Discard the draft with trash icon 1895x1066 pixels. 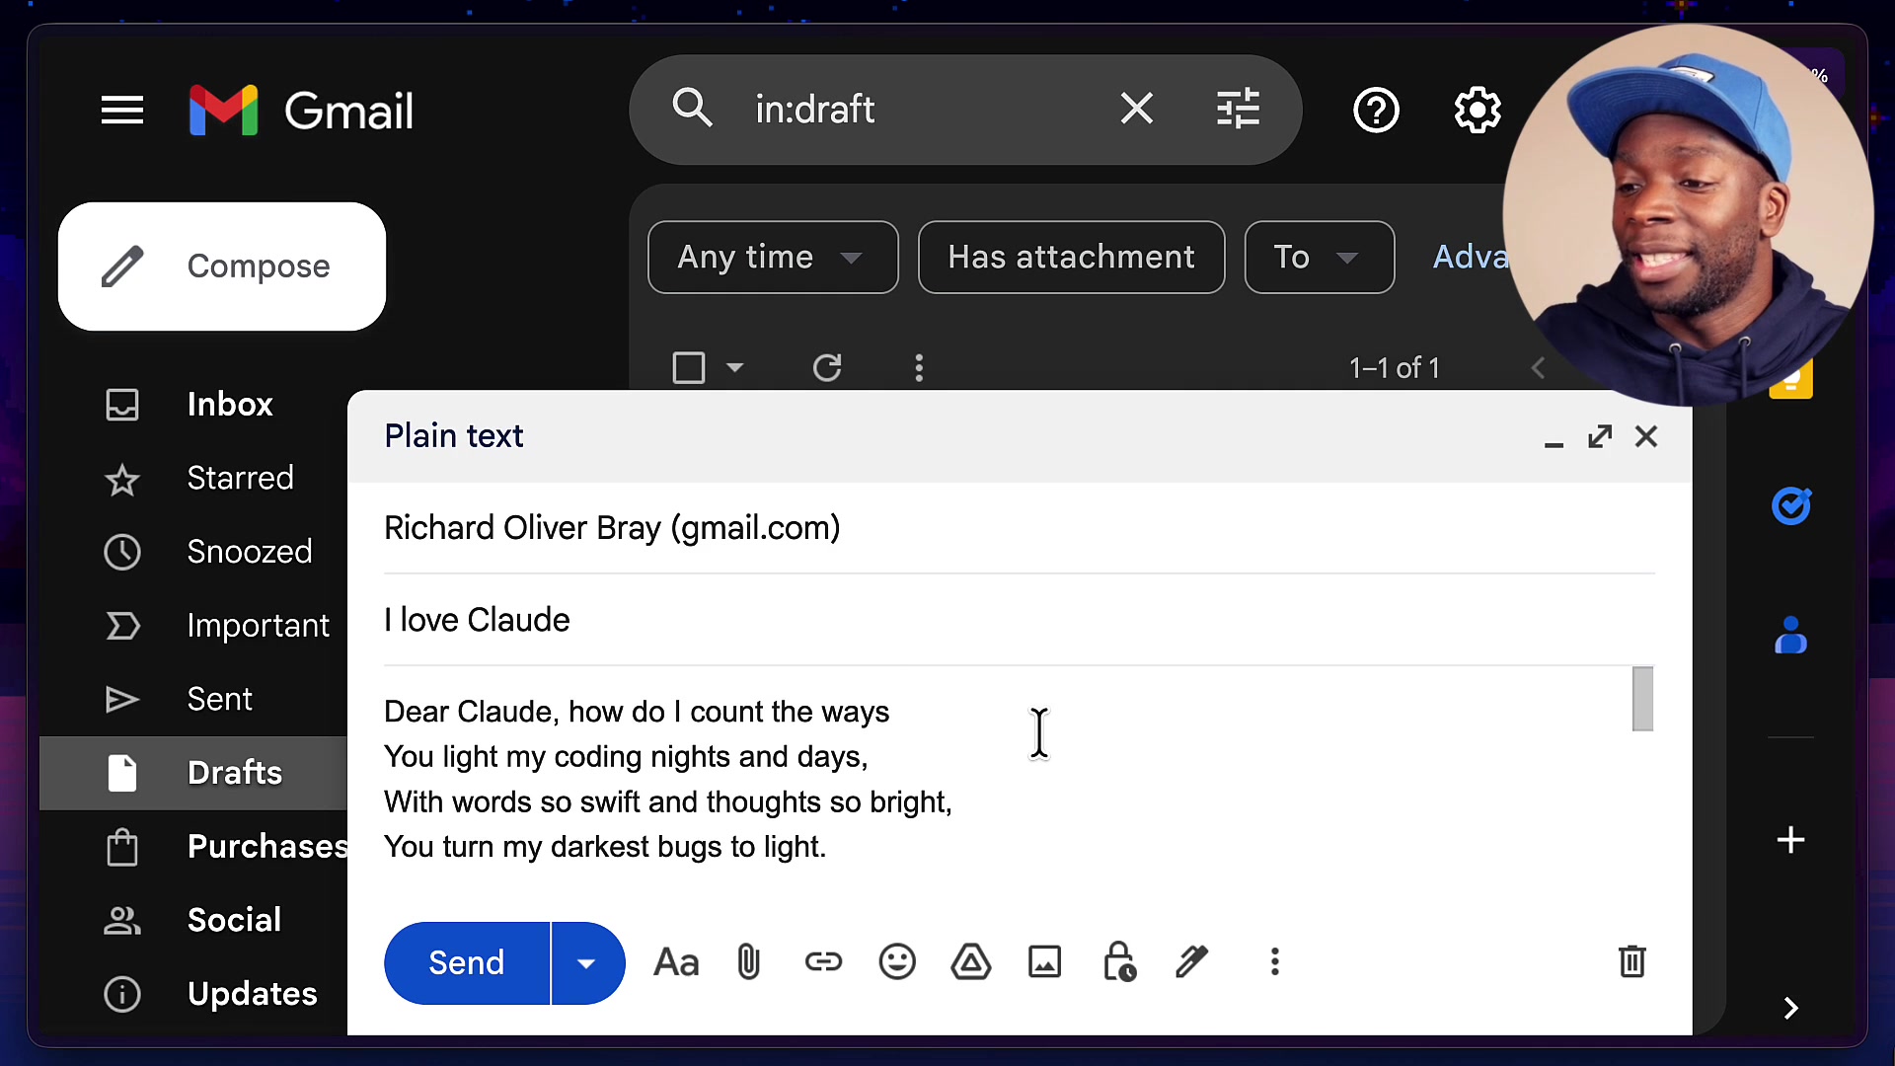[1632, 962]
